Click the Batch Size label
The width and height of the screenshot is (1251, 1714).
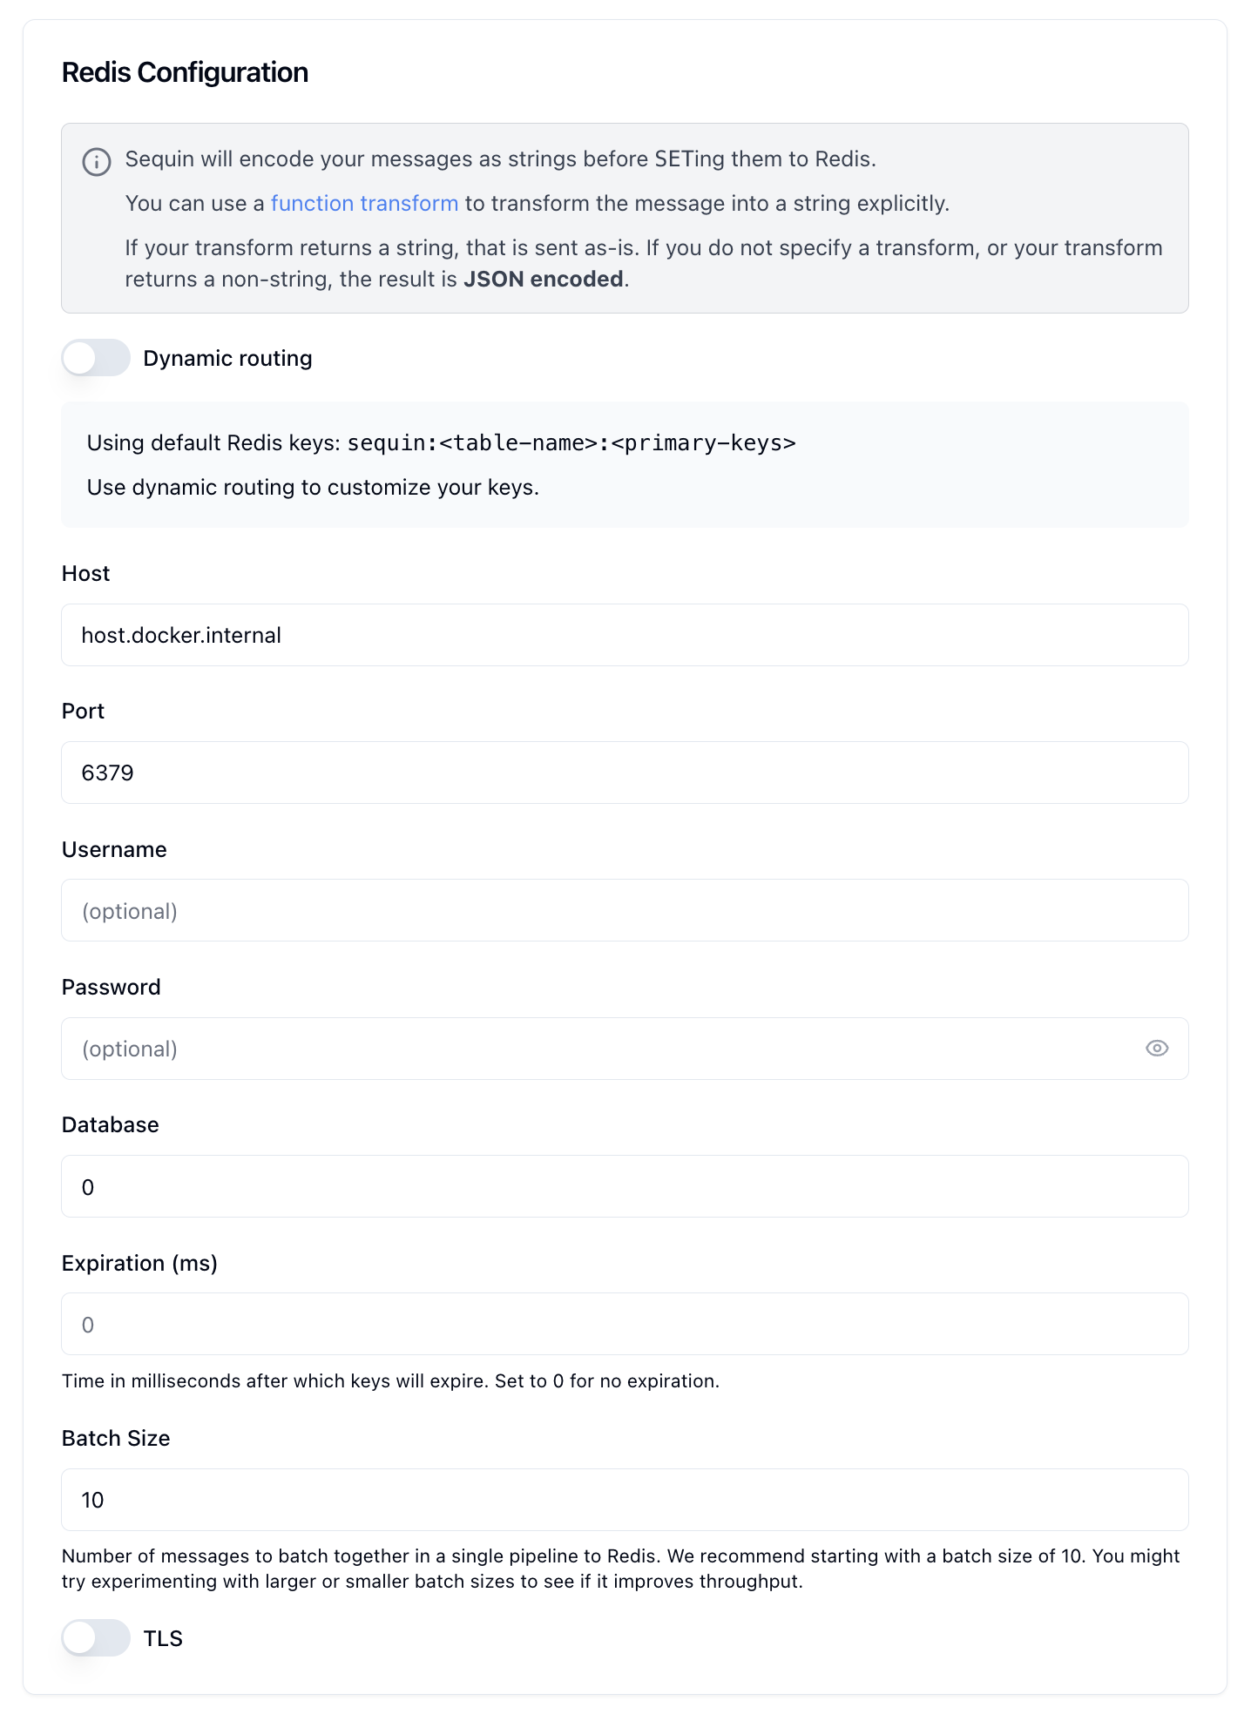[115, 1438]
